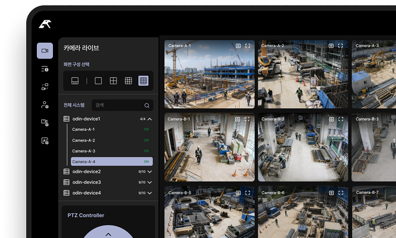Screen dimensions: 396x238
Task: Select the Camera-A-3 video tile
Action: click(x=374, y=74)
